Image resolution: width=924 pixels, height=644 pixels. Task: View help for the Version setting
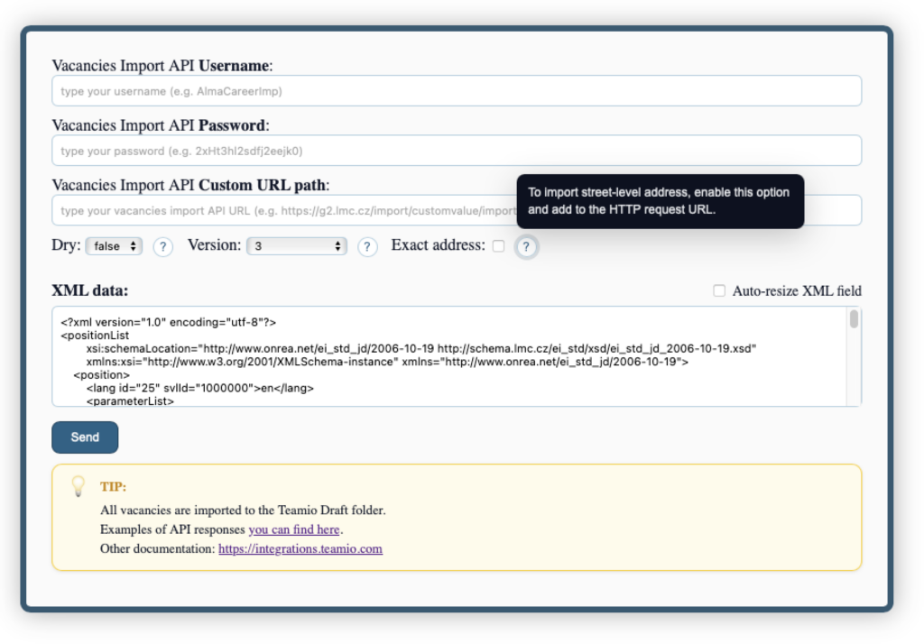click(x=367, y=245)
